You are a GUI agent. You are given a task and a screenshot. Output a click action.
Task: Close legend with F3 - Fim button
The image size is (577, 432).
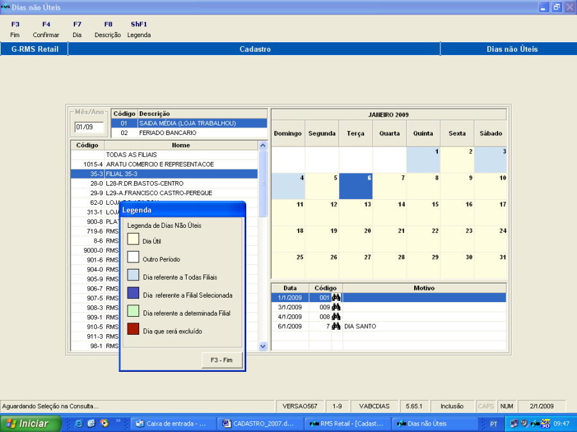(222, 360)
